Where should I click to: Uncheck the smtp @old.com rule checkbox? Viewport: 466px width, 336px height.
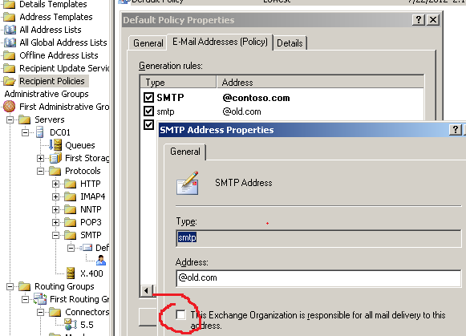coord(148,111)
